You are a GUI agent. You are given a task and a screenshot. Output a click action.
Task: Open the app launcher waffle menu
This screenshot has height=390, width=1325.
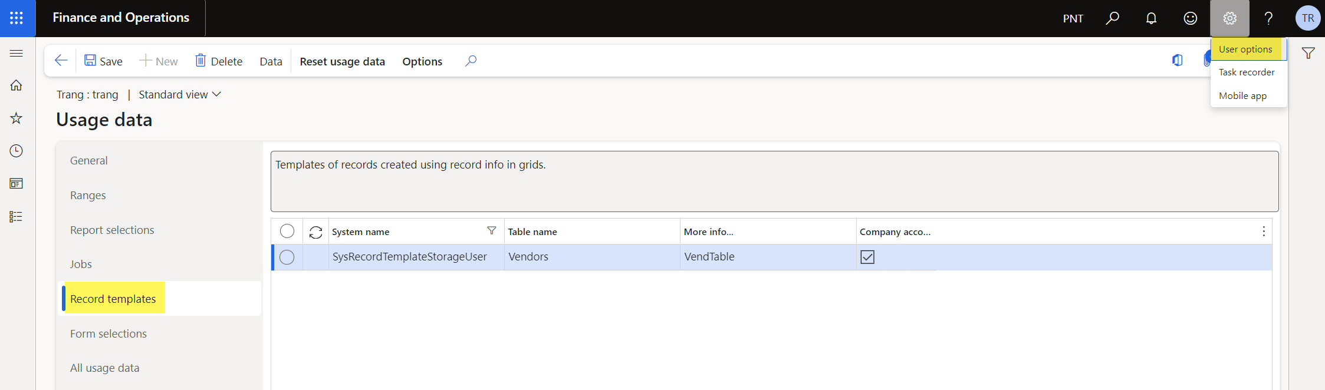point(17,18)
